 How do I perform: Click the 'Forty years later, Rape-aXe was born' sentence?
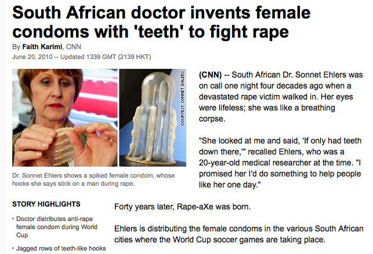183,207
